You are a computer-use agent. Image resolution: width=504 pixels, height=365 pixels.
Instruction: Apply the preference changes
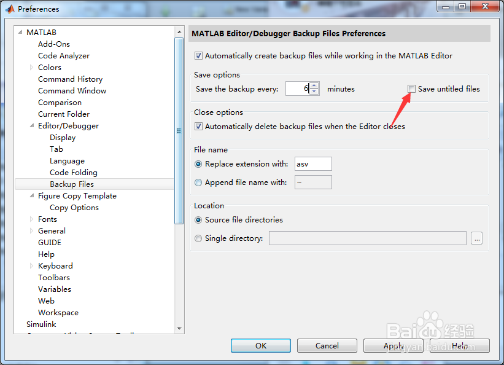(394, 346)
